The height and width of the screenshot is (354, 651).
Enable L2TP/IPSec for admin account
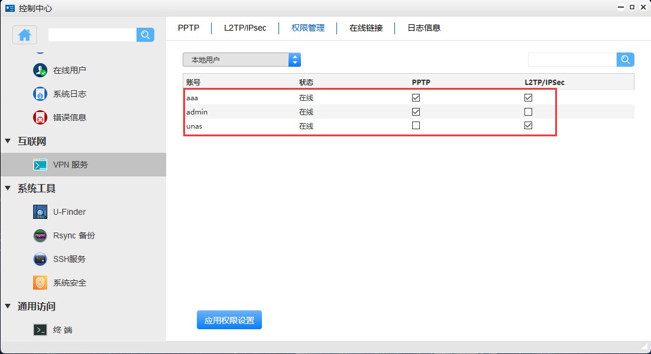(x=528, y=112)
